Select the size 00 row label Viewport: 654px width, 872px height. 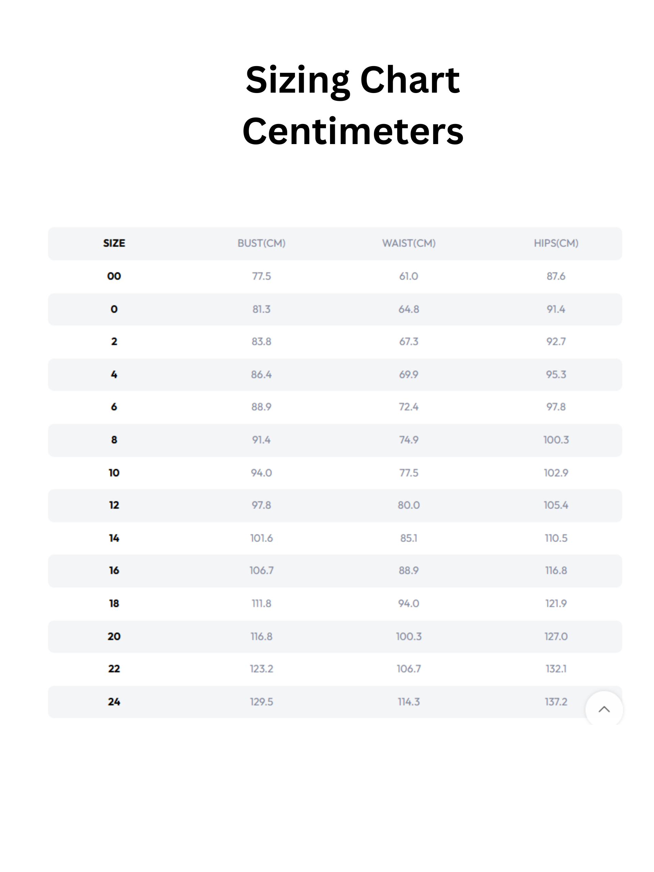(114, 276)
